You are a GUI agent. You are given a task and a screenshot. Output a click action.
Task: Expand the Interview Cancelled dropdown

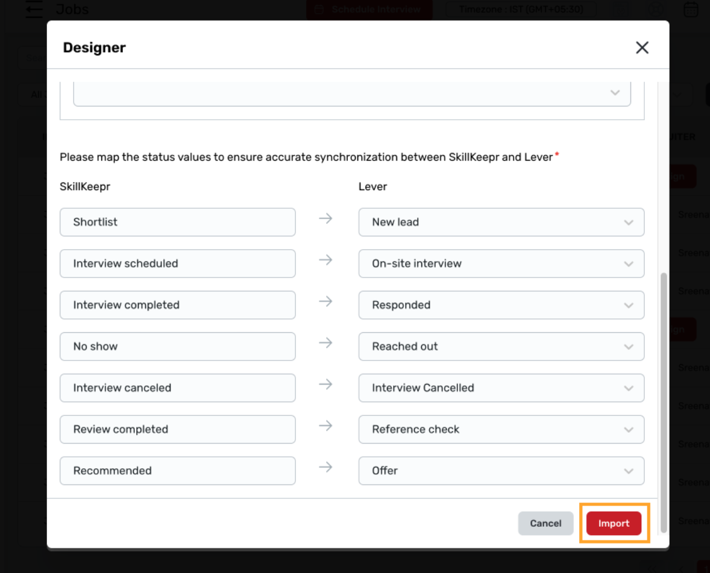[x=501, y=388]
